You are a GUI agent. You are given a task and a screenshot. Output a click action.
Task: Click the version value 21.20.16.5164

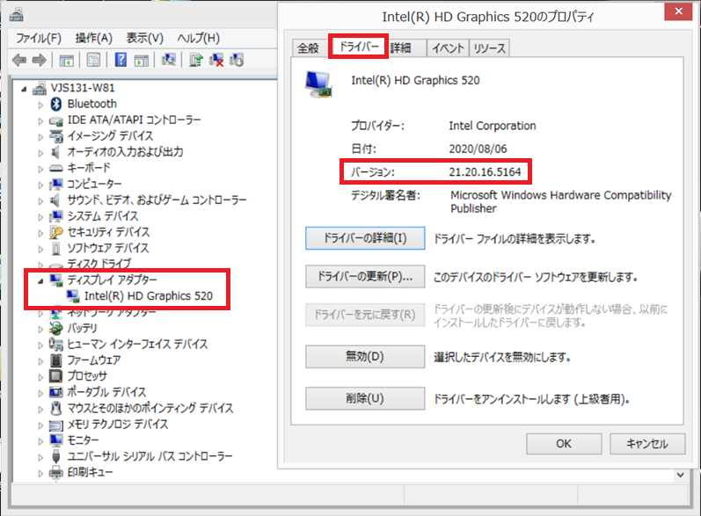click(485, 172)
